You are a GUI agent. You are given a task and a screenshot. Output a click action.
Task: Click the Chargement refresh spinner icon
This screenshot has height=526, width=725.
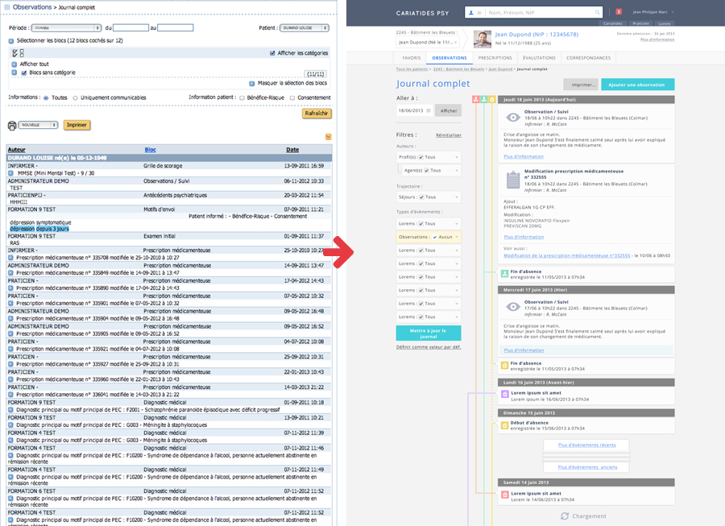click(565, 516)
